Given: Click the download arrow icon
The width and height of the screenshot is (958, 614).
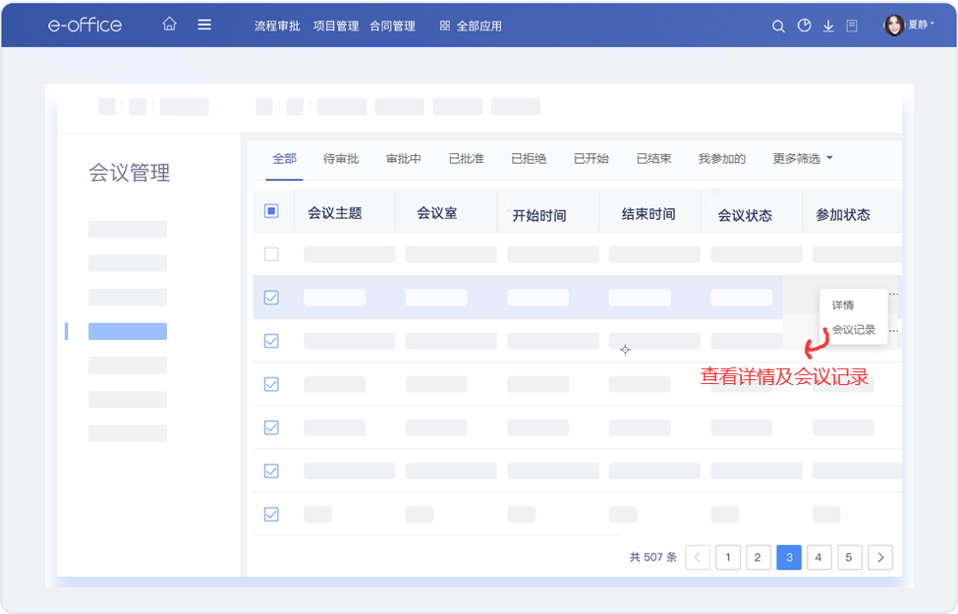Looking at the screenshot, I should click(828, 27).
